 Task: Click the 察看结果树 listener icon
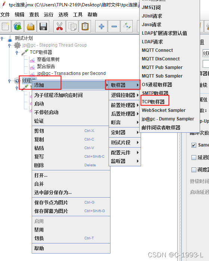(32, 60)
